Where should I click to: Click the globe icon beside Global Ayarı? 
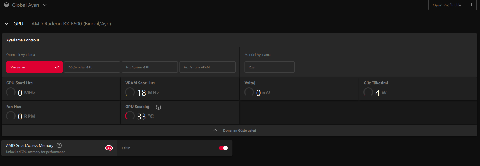[x=7, y=5]
